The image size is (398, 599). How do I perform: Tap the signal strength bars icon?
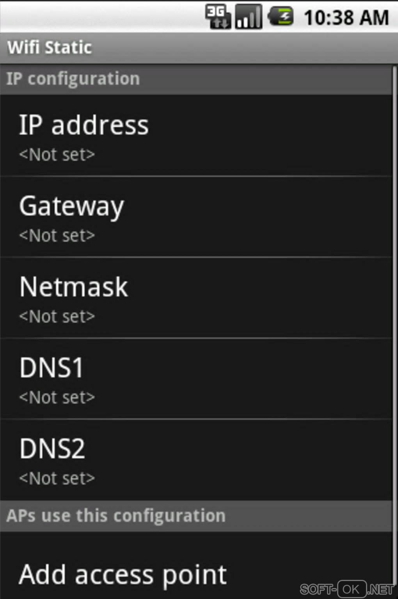pyautogui.click(x=249, y=17)
